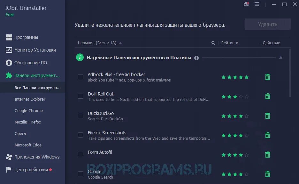Click the Search DuckDuckGo description text
This screenshot has height=184, width=299.
tap(105, 119)
